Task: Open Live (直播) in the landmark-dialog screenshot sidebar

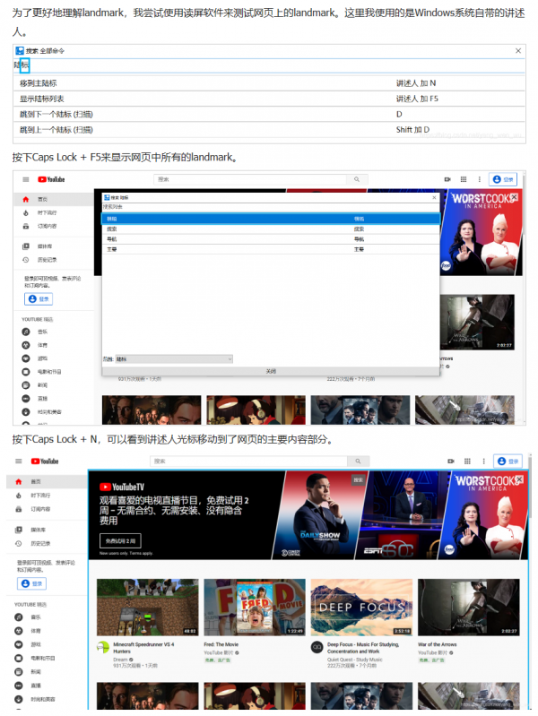Action: point(54,399)
